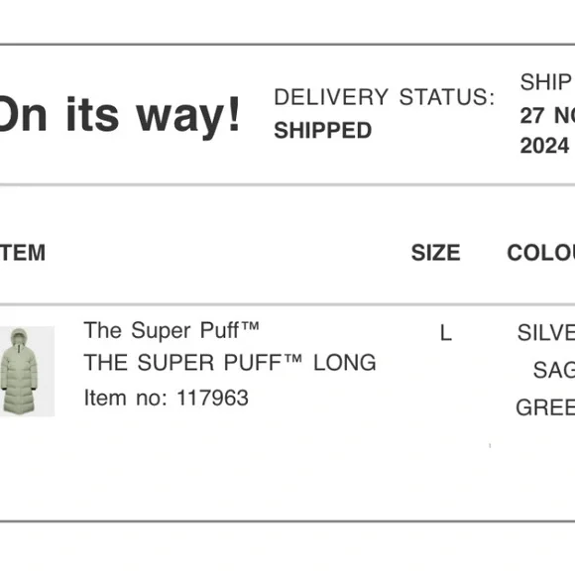
Task: Select the size value 'L'
Action: 446,333
